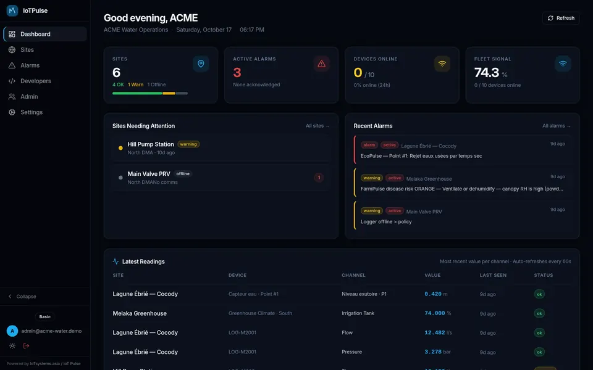
Task: Click the active alarms count 3
Action: click(x=237, y=73)
